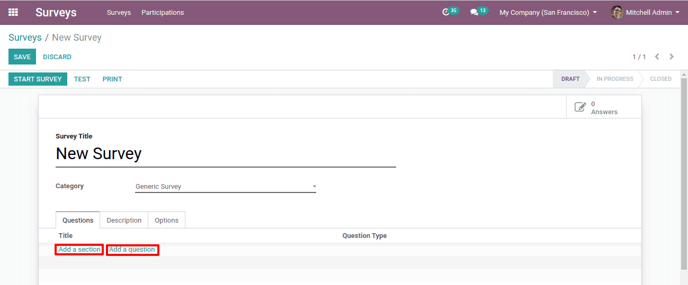Select the Closed status stage
Image resolution: width=688 pixels, height=285 pixels.
click(660, 79)
